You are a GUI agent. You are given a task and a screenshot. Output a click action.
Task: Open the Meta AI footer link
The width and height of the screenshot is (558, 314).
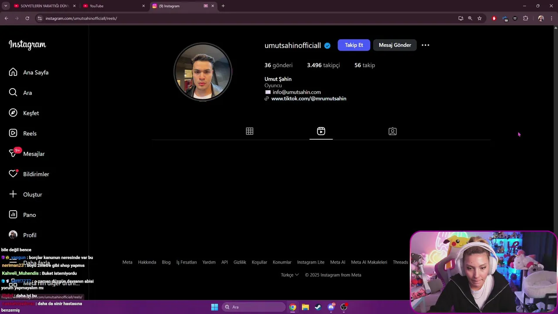click(x=338, y=262)
